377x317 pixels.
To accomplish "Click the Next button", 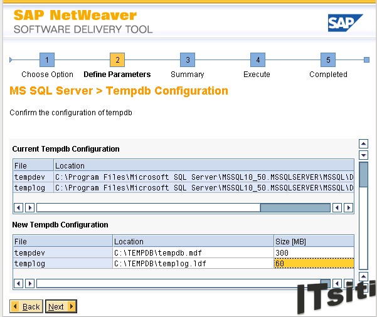I will [61, 306].
